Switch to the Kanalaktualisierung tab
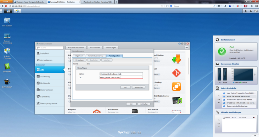Screen dimensions: 259x137 click(96, 56)
